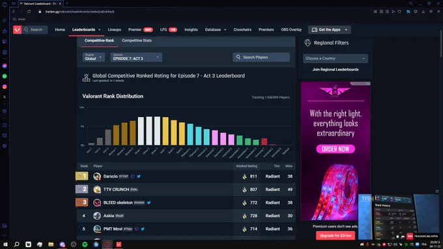Click the browser profile account icon
The width and height of the screenshot is (443, 249).
click(x=438, y=12)
